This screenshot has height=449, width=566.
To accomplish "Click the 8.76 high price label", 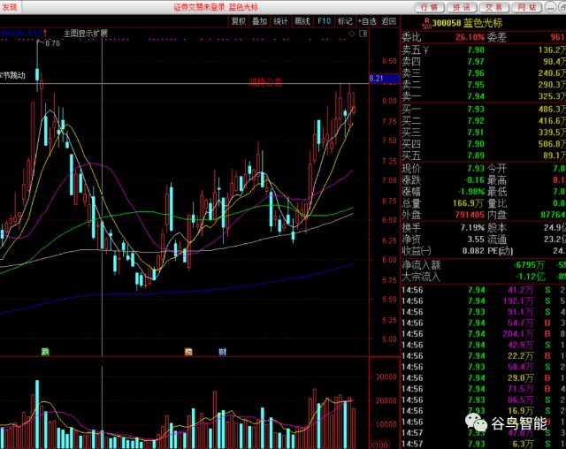I will click(x=53, y=43).
